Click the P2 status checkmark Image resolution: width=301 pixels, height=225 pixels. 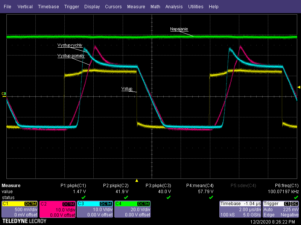pos(126,197)
